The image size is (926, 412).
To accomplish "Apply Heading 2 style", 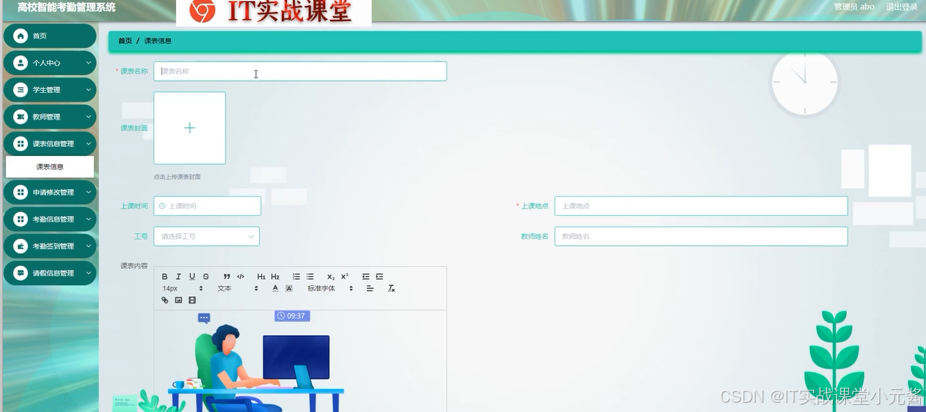I will [x=275, y=277].
